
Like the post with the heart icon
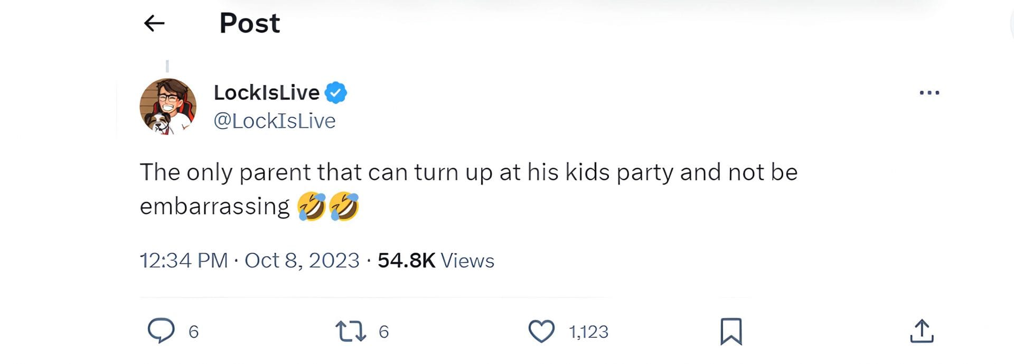point(541,331)
